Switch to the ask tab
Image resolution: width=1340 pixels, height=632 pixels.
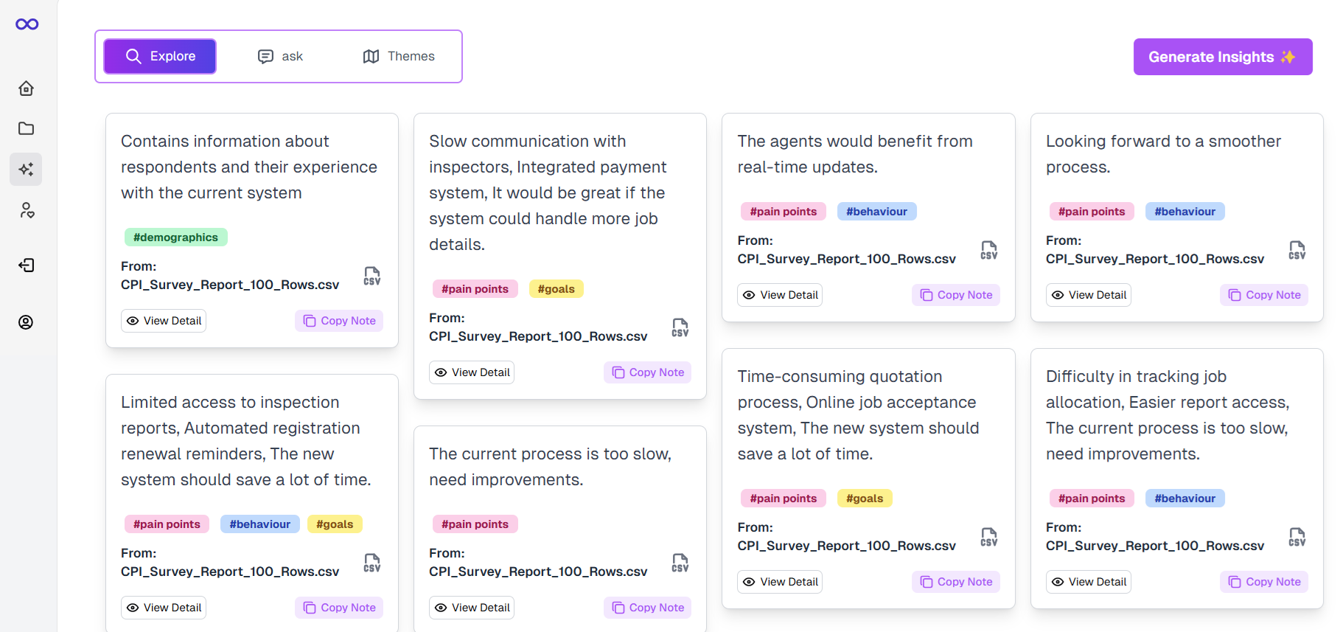[x=280, y=56]
